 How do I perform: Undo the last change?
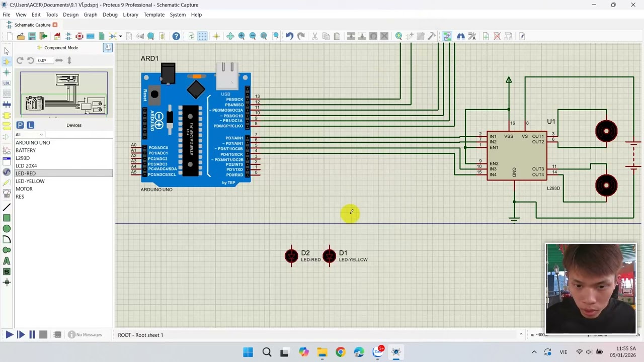click(289, 36)
